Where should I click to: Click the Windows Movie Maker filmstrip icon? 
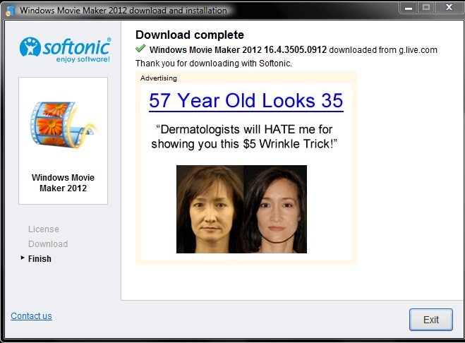click(x=63, y=124)
